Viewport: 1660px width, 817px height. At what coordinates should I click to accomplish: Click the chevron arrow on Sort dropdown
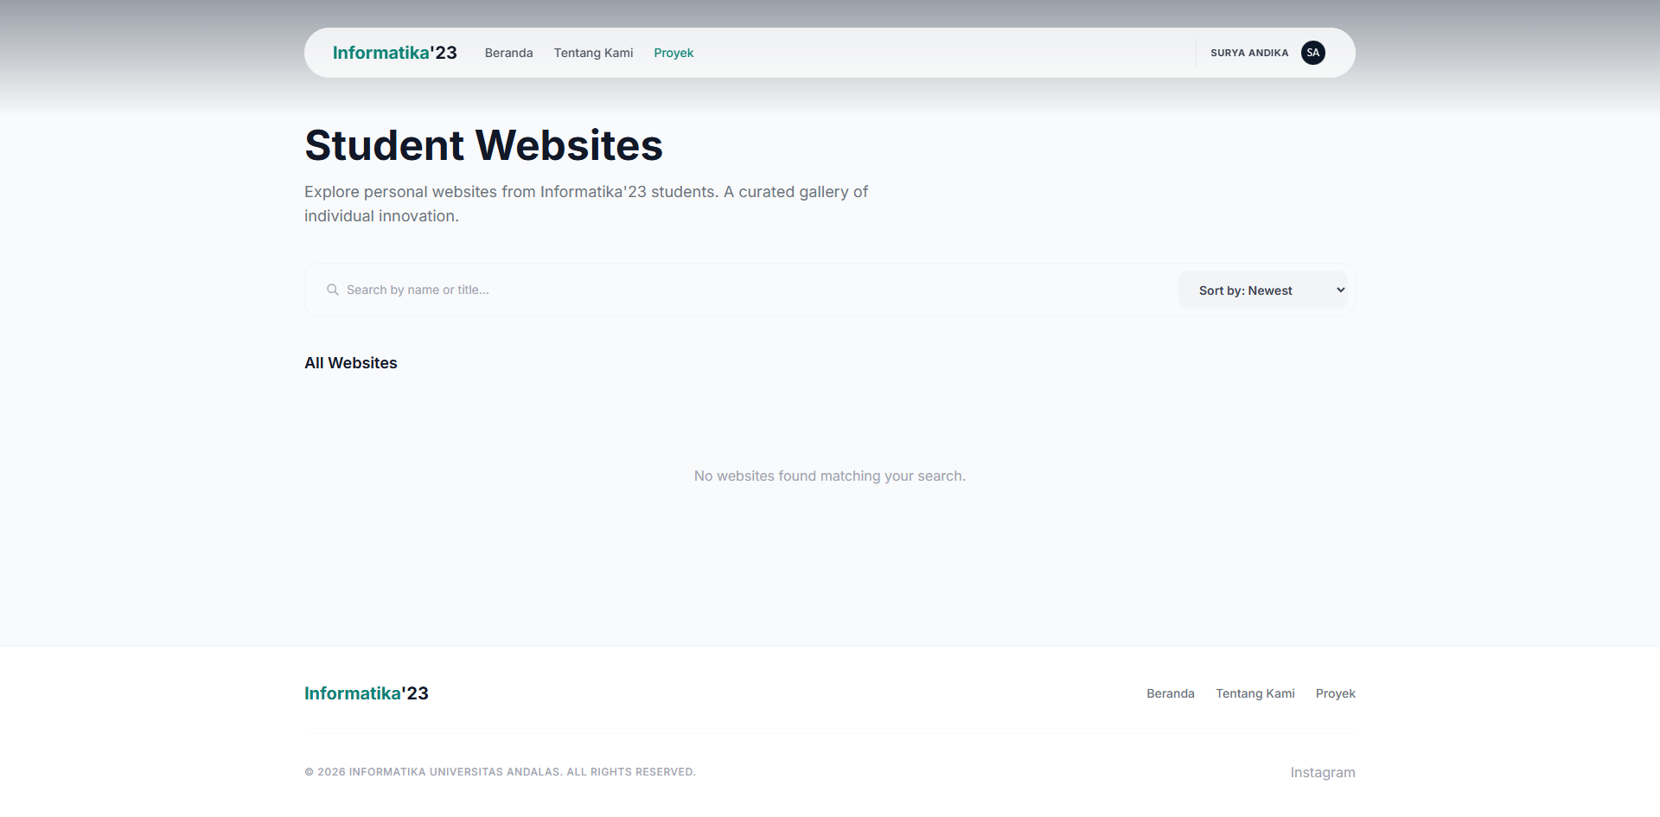pyautogui.click(x=1340, y=290)
